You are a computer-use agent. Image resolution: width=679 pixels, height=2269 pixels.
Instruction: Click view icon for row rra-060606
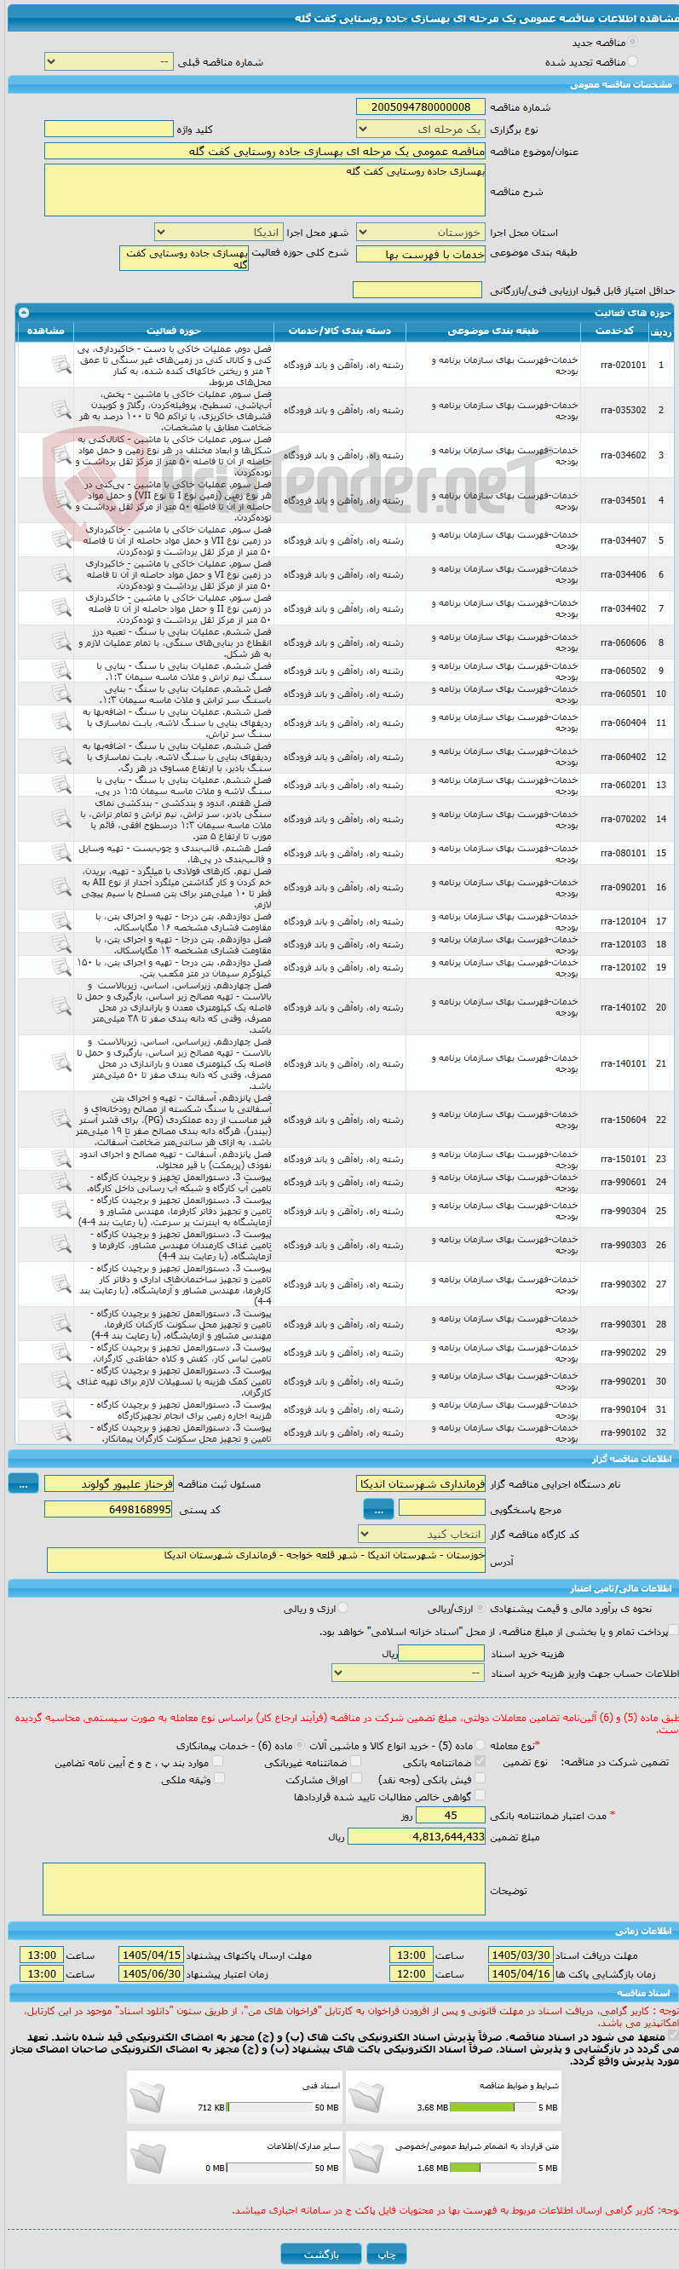point(60,642)
